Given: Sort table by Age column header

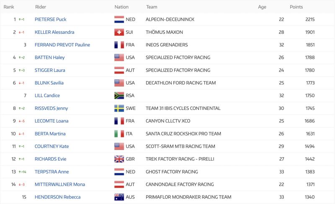Looking at the screenshot, I should (x=262, y=7).
